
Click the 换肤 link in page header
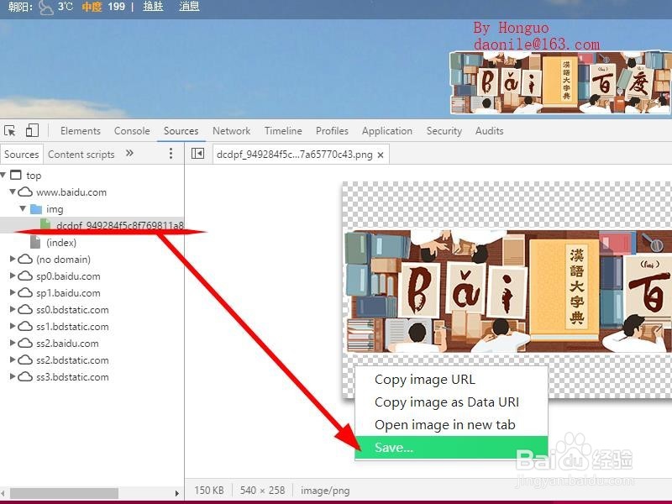pos(153,7)
